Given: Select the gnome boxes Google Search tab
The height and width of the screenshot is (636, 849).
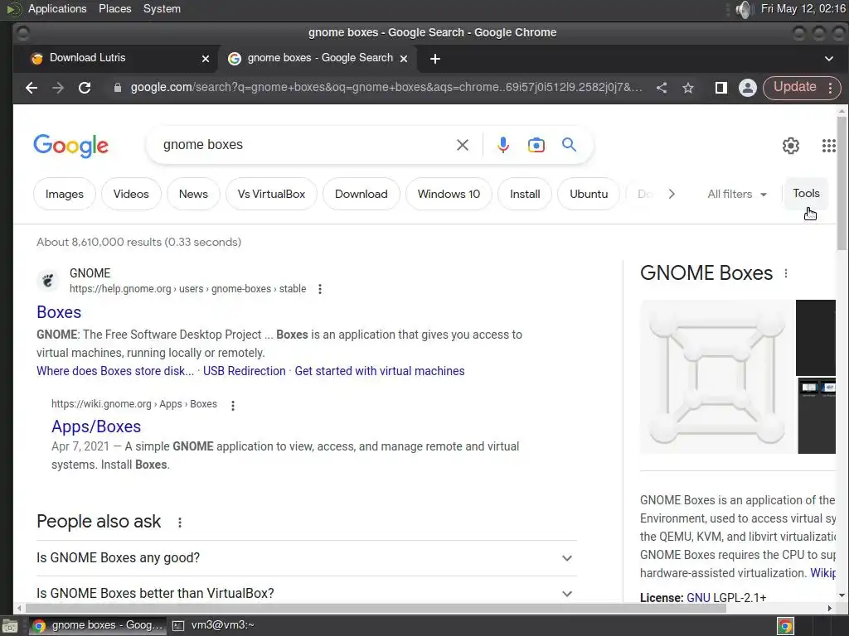Looking at the screenshot, I should (318, 58).
